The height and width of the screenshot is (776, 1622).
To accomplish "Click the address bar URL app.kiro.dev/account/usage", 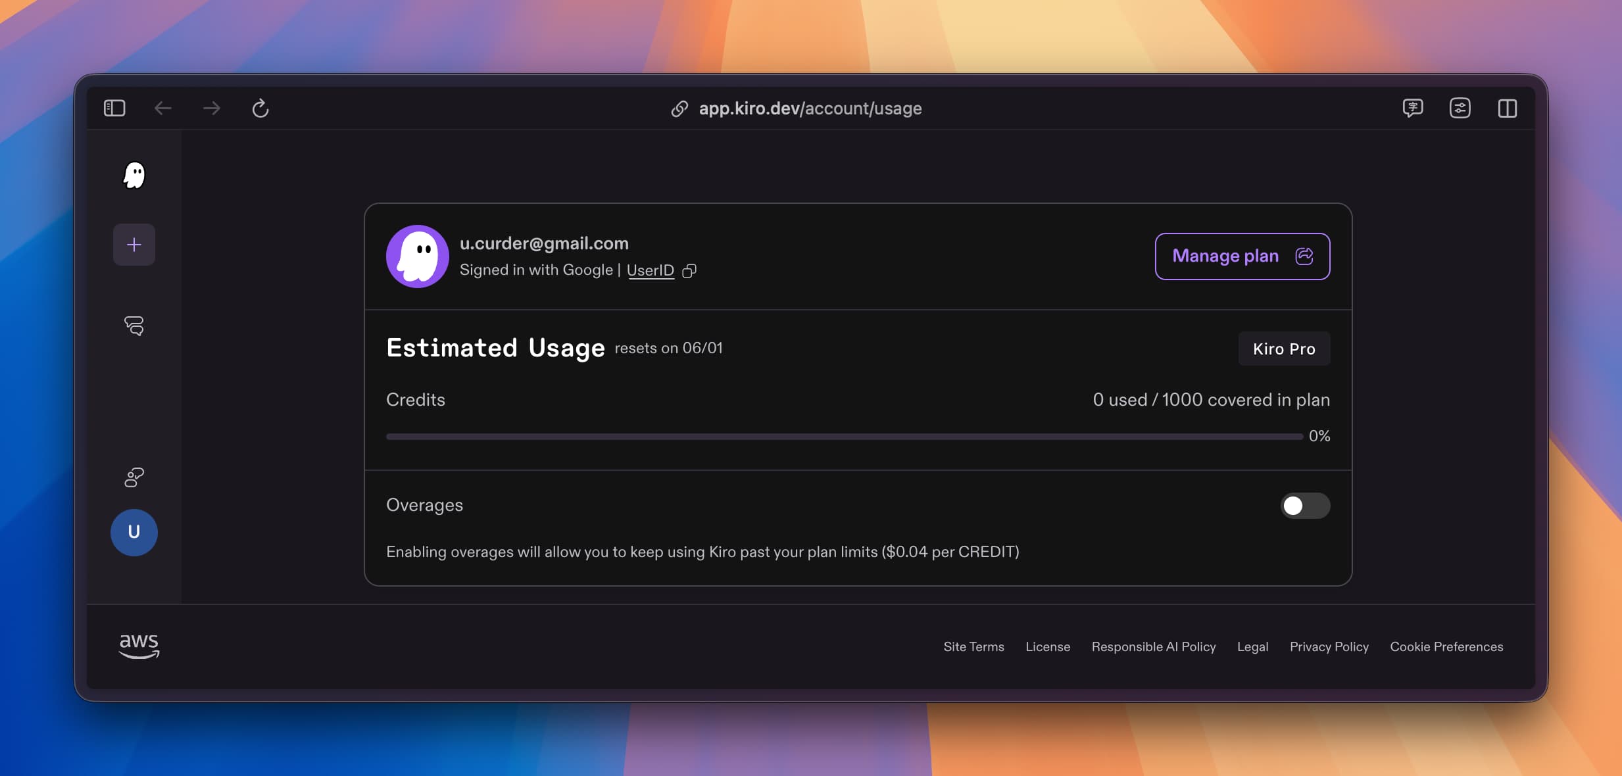I will click(810, 109).
